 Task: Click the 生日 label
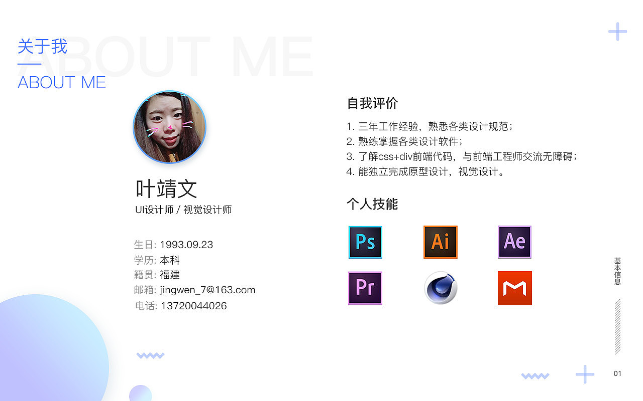pos(145,245)
